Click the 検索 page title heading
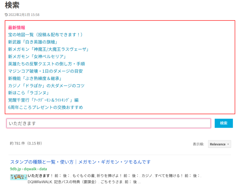This screenshot has height=188, width=237. pos(12,5)
